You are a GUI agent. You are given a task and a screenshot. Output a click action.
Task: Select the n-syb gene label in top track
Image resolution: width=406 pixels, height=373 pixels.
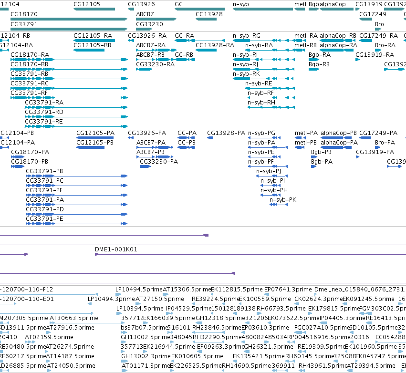point(241,4)
